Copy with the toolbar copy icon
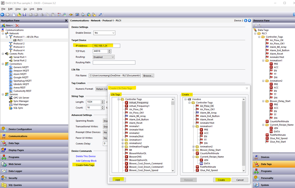This screenshot has height=188, width=295. point(47,15)
